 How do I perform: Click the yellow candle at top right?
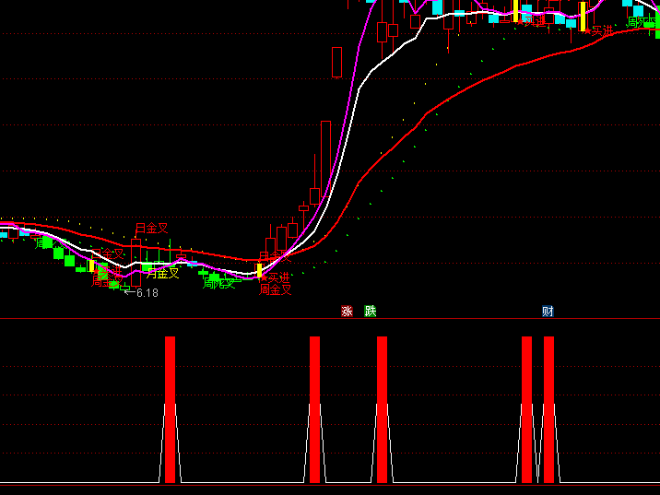click(583, 16)
